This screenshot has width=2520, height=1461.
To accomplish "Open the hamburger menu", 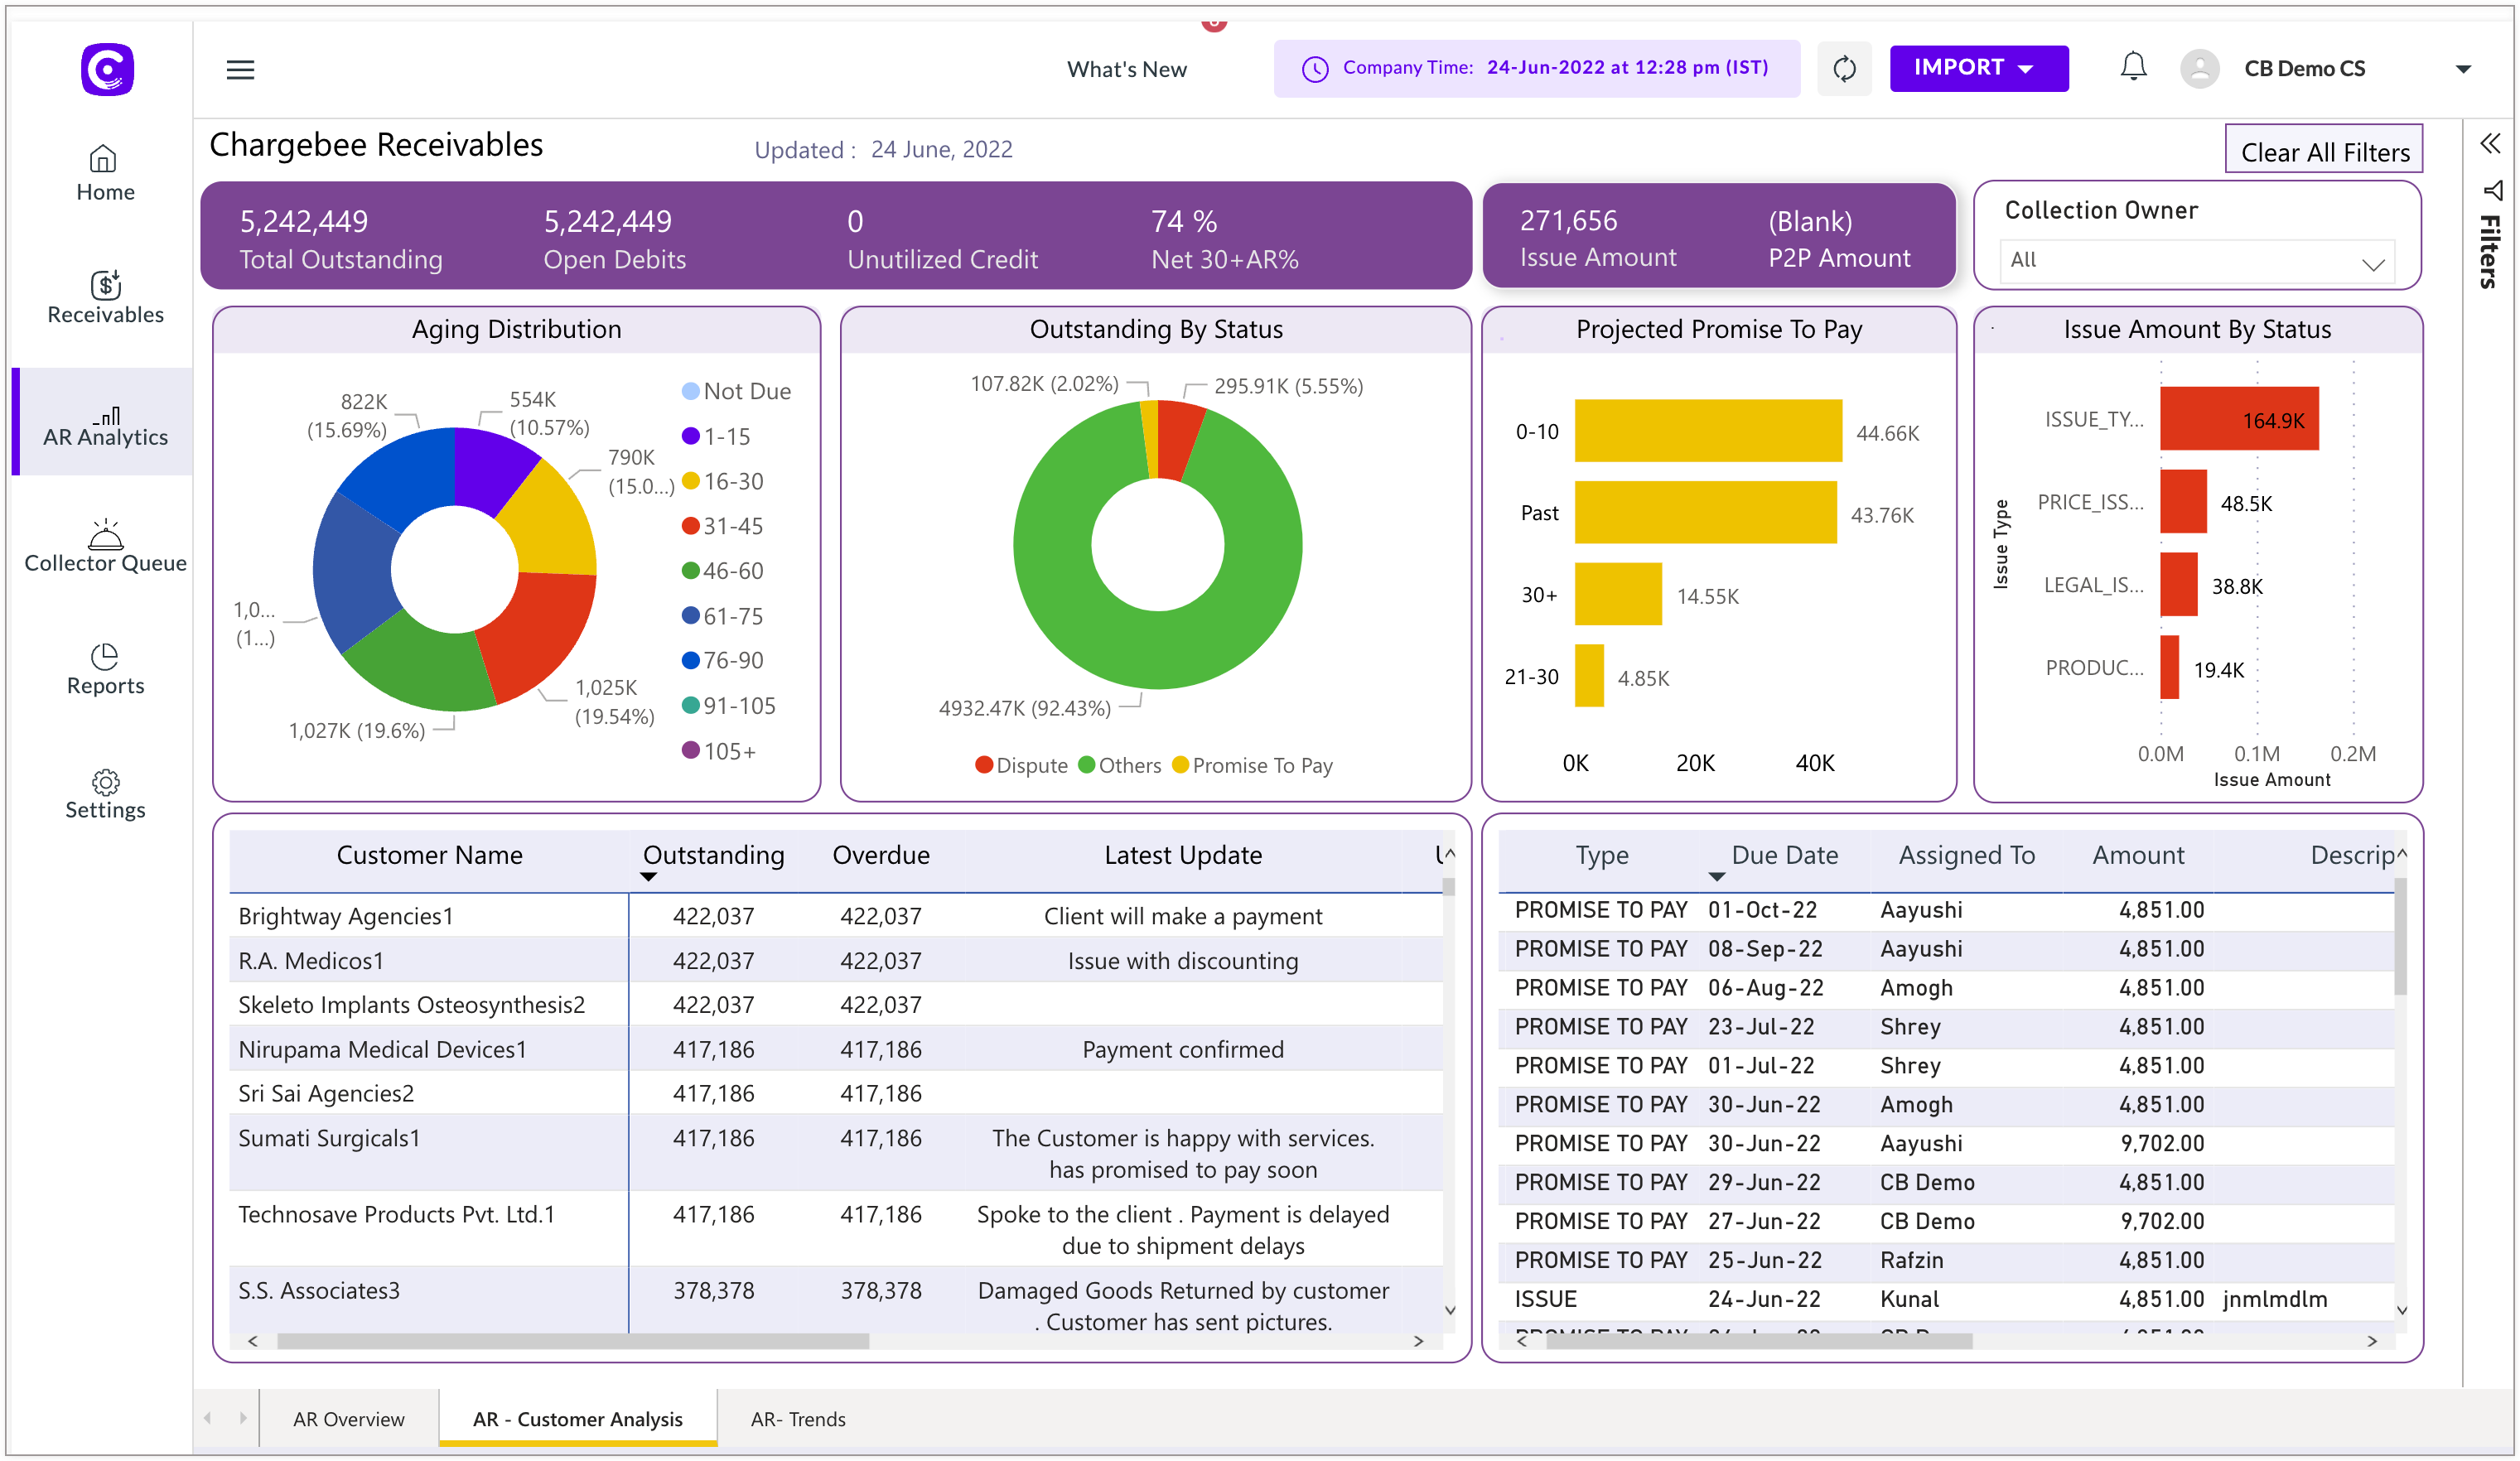I will [x=240, y=69].
